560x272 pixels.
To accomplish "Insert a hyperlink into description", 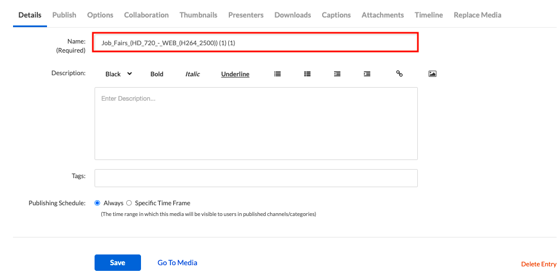I will [x=399, y=74].
